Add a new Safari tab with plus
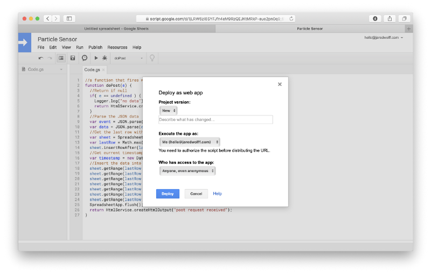 click(x=409, y=29)
